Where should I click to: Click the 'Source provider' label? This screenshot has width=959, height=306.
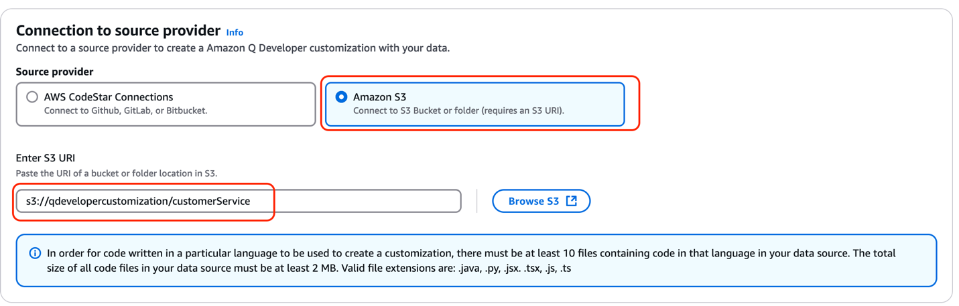(x=54, y=72)
